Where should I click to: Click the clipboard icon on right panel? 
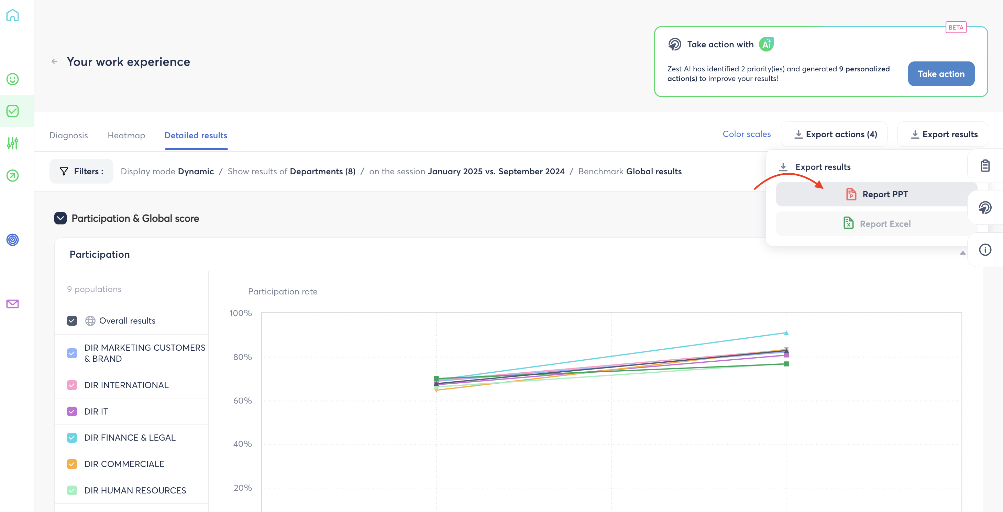pos(985,165)
